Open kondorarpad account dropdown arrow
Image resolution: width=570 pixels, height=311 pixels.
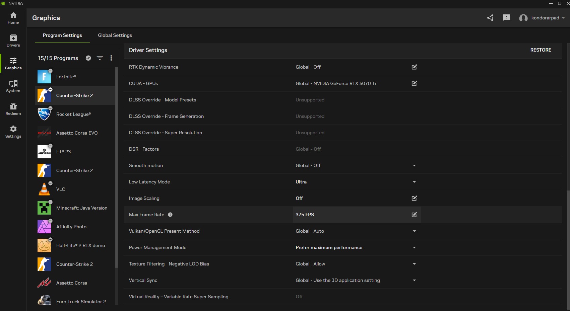click(x=563, y=18)
